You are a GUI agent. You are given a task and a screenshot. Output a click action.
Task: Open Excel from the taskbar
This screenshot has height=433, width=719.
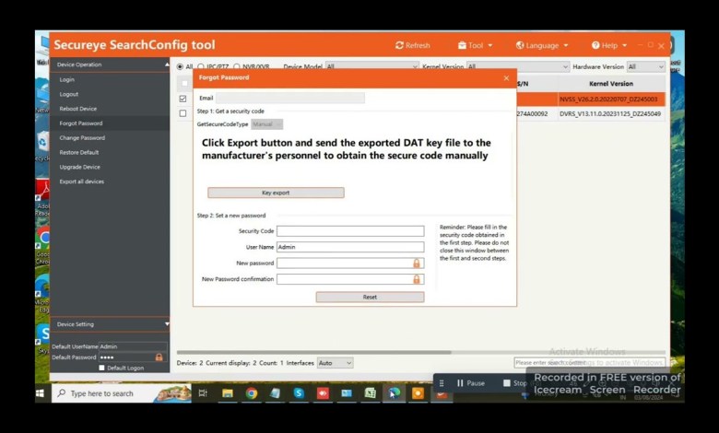coord(370,393)
